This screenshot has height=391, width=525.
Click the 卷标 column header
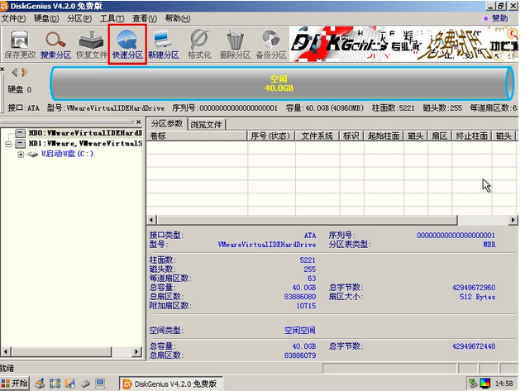click(x=198, y=136)
